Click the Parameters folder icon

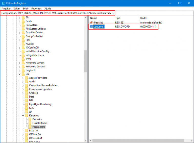[30, 127]
